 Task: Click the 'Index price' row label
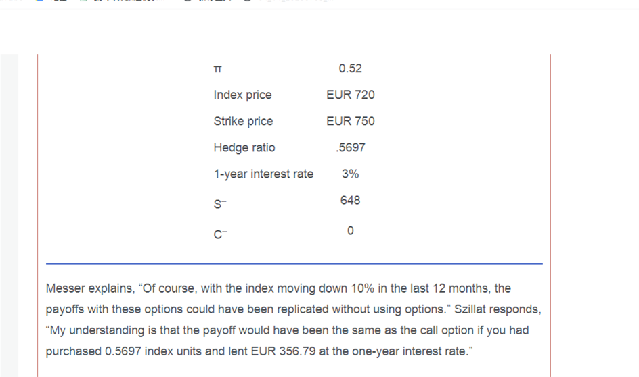[242, 95]
